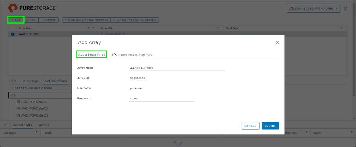
Task: Select AMD-FCP-Data-02 in the list
Action: click(x=35, y=109)
